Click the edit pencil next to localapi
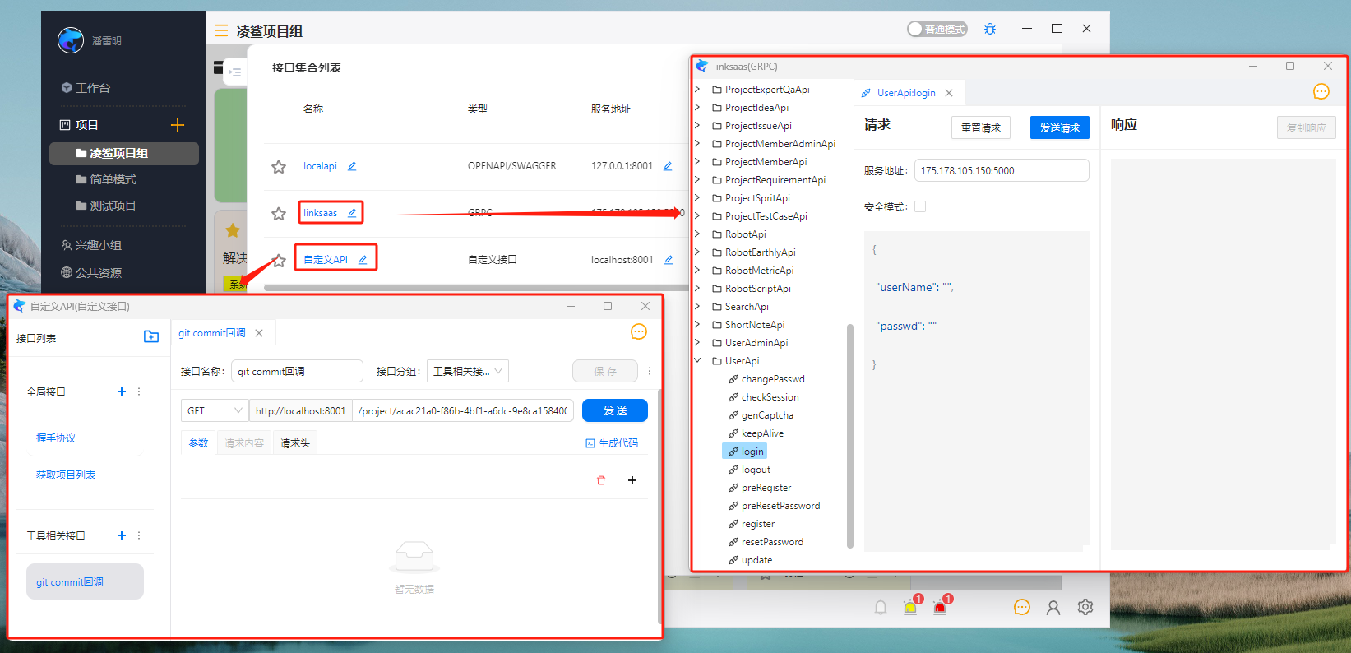The height and width of the screenshot is (653, 1351). pyautogui.click(x=352, y=166)
